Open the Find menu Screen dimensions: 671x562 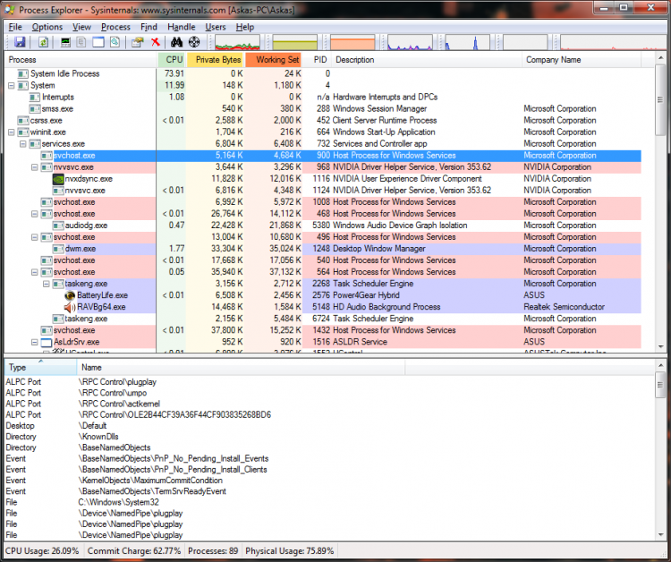pyautogui.click(x=149, y=27)
